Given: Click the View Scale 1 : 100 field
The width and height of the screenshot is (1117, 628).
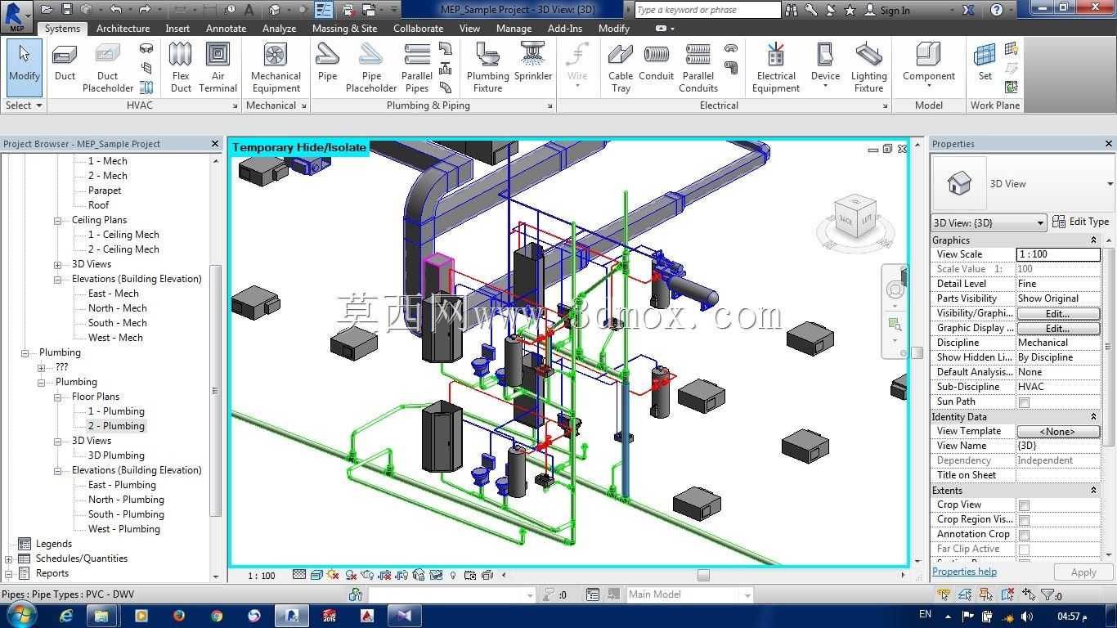Looking at the screenshot, I should [x=1058, y=254].
